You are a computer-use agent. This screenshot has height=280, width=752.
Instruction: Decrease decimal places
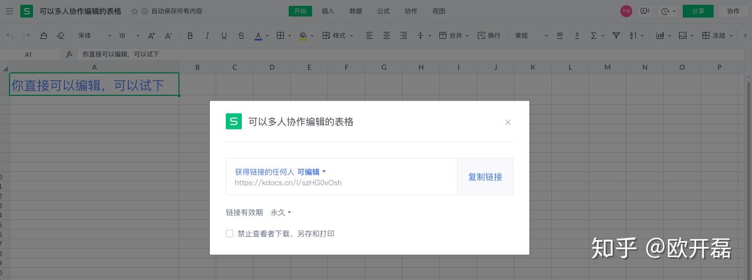coord(577,36)
